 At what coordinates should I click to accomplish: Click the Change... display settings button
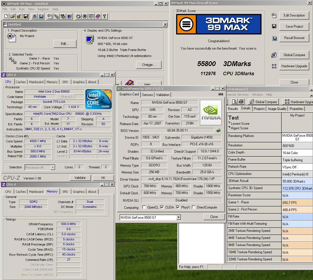(x=149, y=65)
